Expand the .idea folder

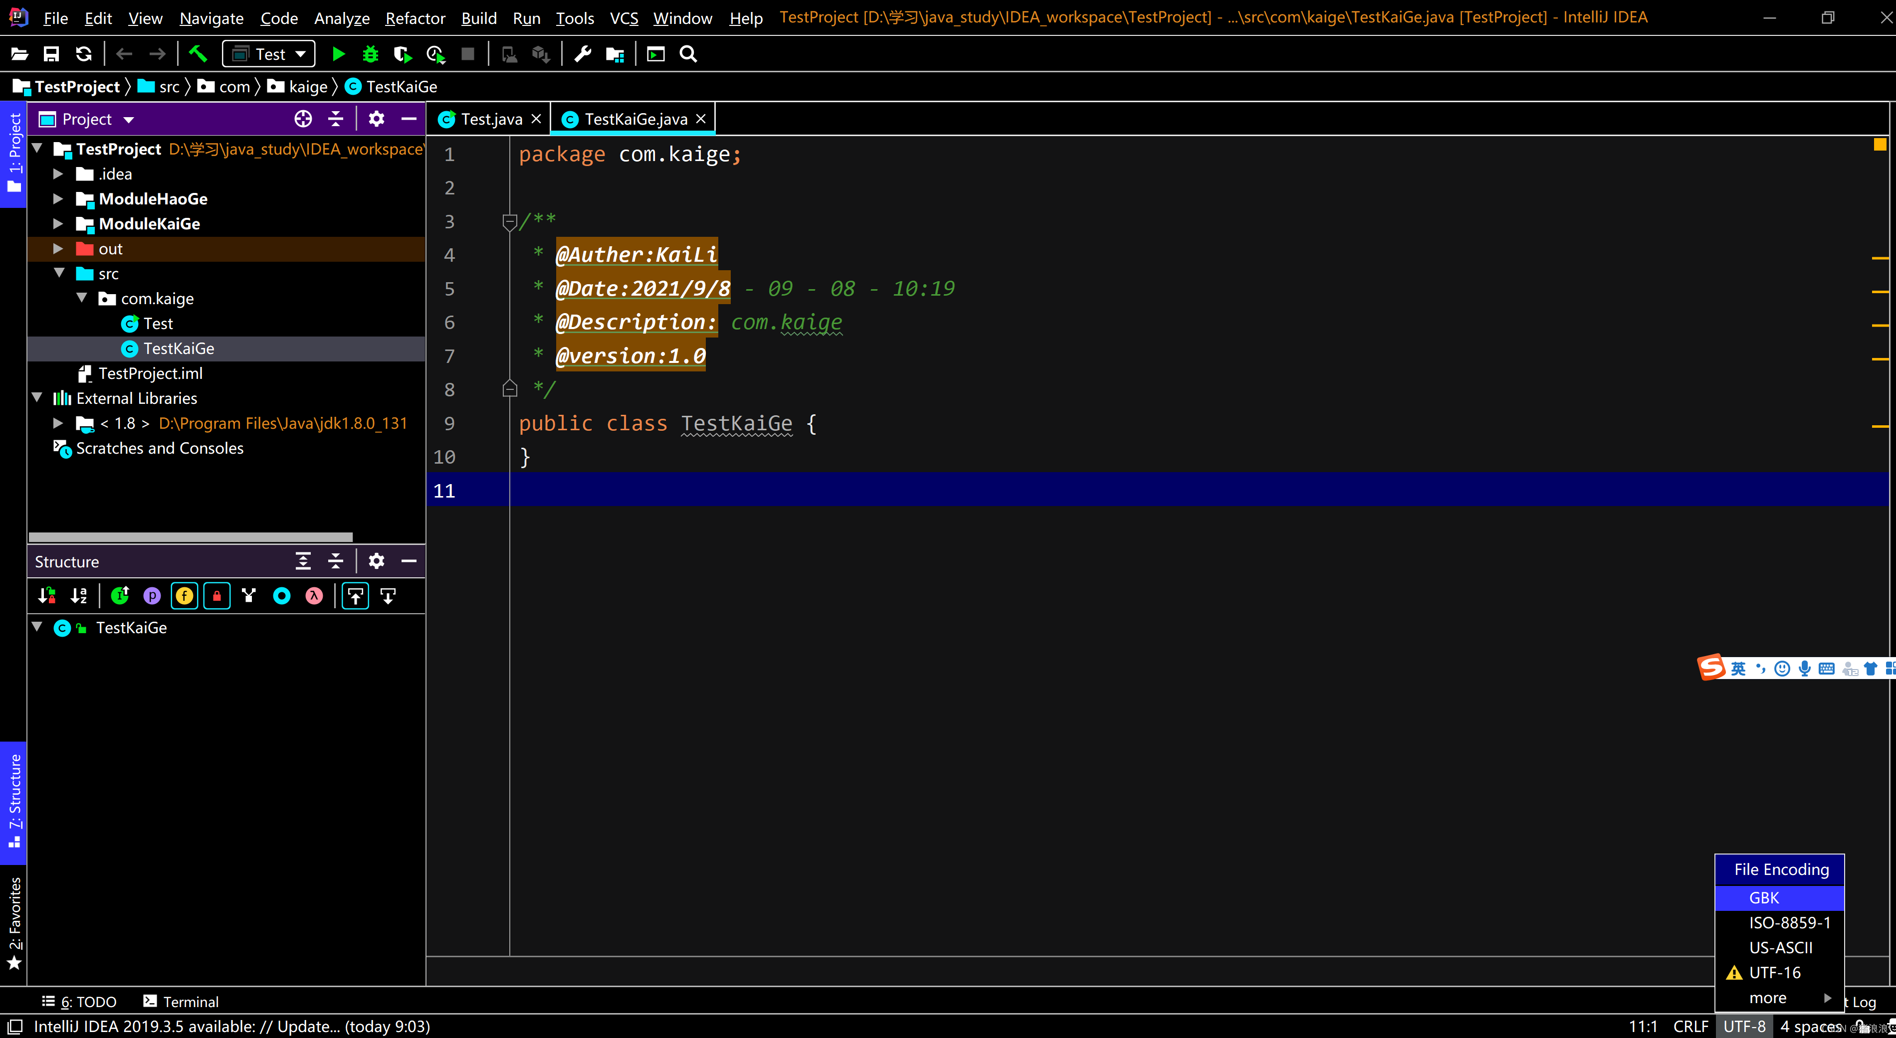point(58,173)
